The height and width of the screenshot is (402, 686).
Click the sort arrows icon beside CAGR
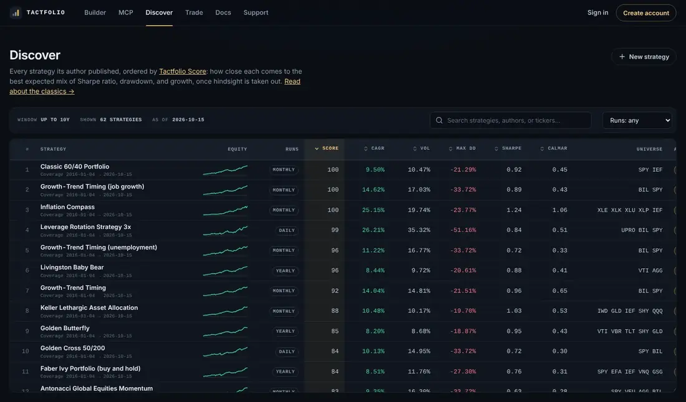click(365, 149)
